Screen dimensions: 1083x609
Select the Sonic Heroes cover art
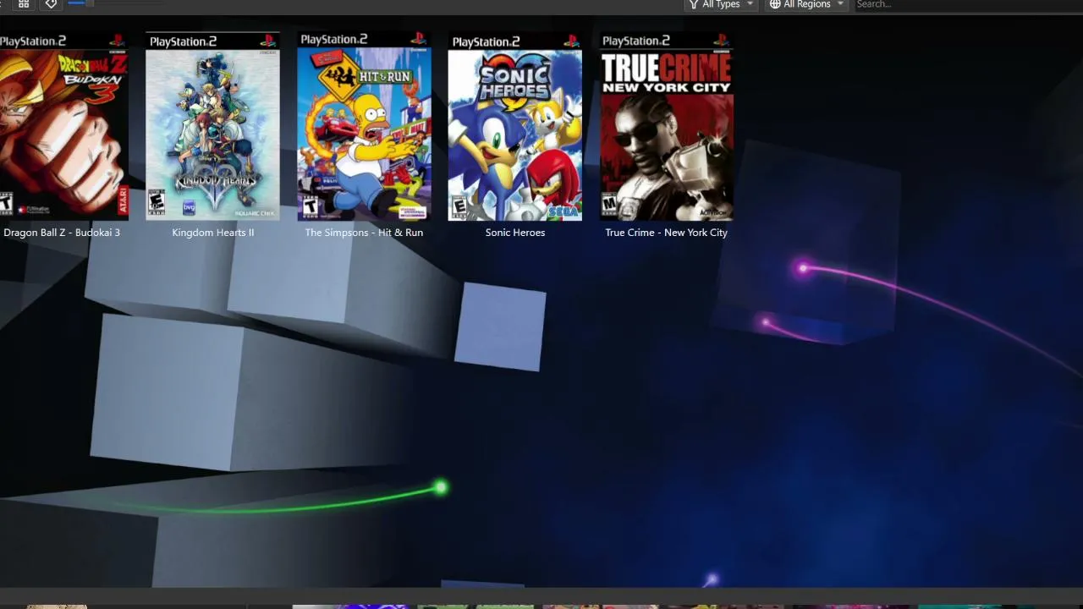click(x=515, y=126)
